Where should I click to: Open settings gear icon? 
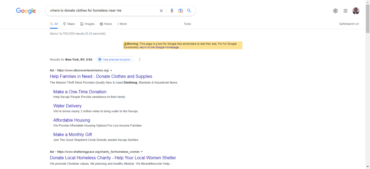point(335,11)
